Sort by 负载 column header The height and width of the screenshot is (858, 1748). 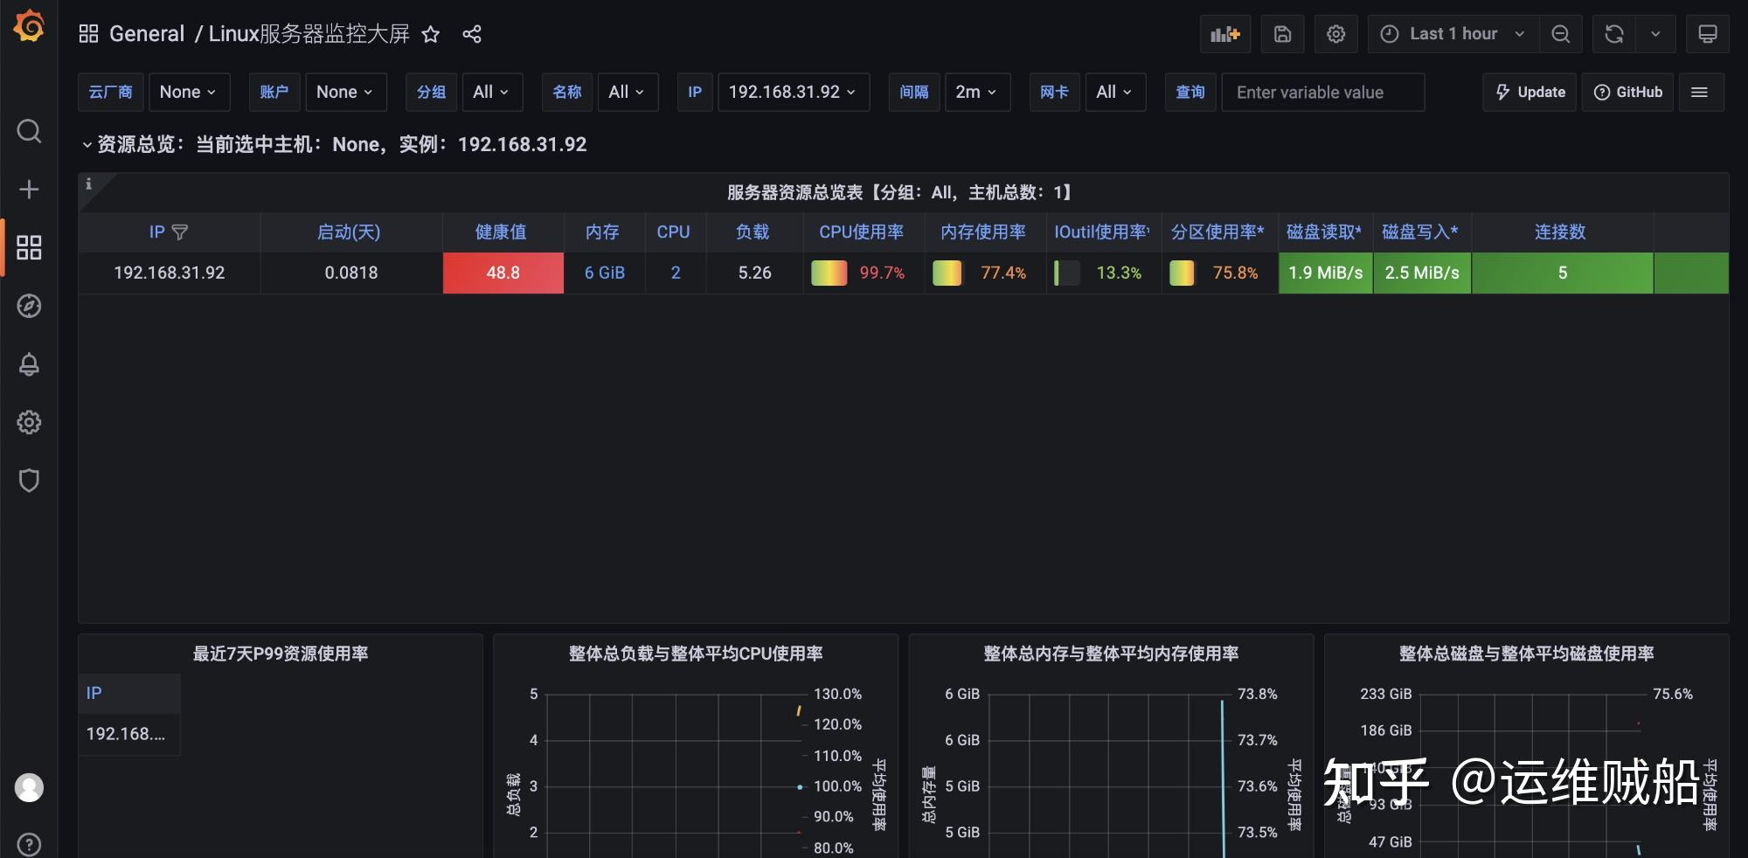tap(752, 232)
